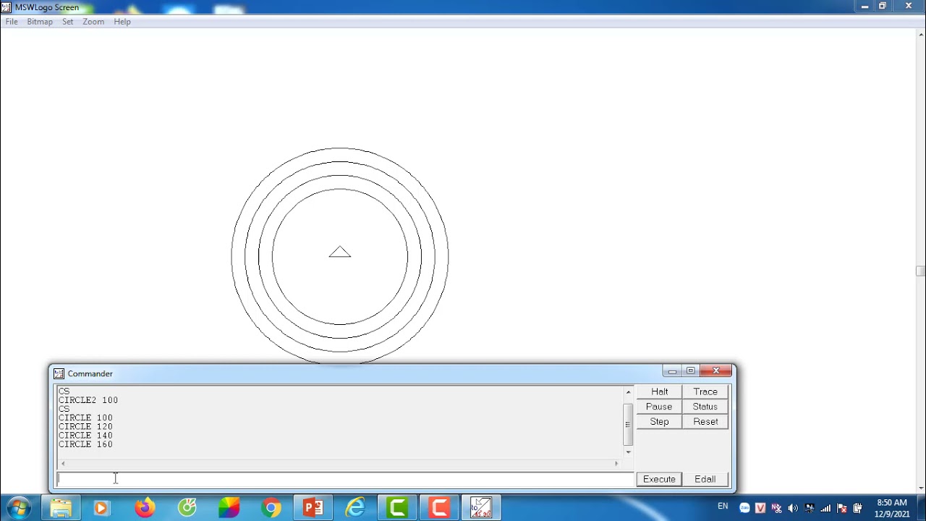
Task: Click the MSWLogo taskbar button
Action: [x=481, y=508]
